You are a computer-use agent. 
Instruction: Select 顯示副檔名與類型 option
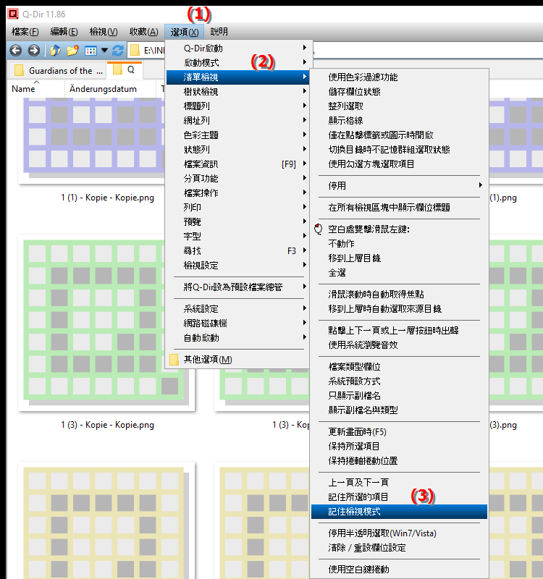click(x=400, y=410)
